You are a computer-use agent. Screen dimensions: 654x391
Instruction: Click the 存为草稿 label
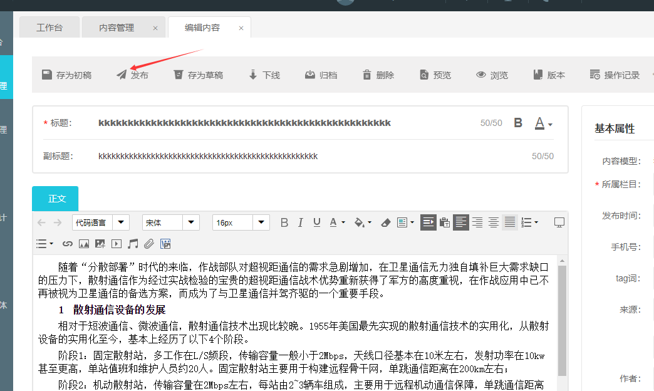click(x=205, y=75)
